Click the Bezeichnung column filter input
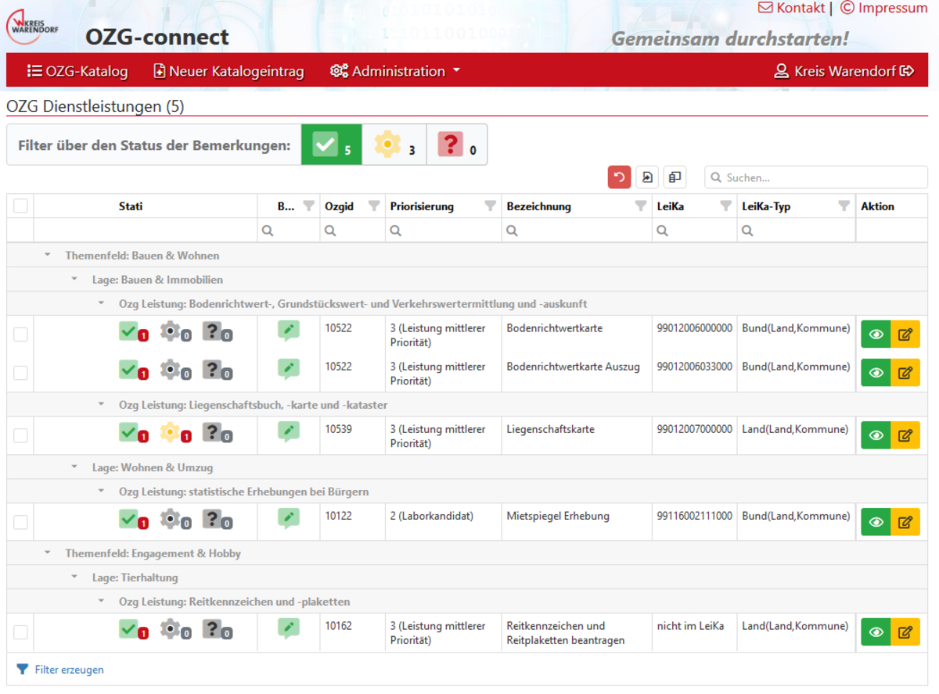Screen dimensions: 939x694 [577, 231]
